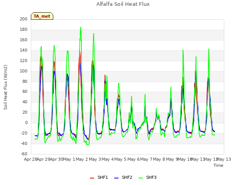Click the May 3 x-axis date label
Image resolution: width=247 pixels, height=185 pixels.
coord(95,159)
